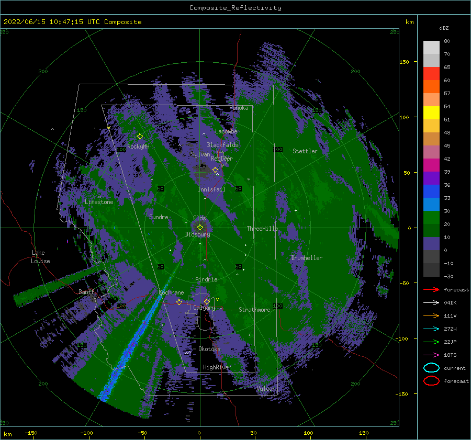This screenshot has height=440, width=471.
Task: Click the HighRiver city label
Action: pyautogui.click(x=217, y=367)
